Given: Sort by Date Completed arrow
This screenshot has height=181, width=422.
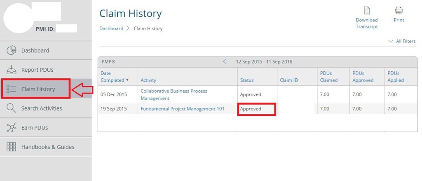Looking at the screenshot, I should point(127,80).
